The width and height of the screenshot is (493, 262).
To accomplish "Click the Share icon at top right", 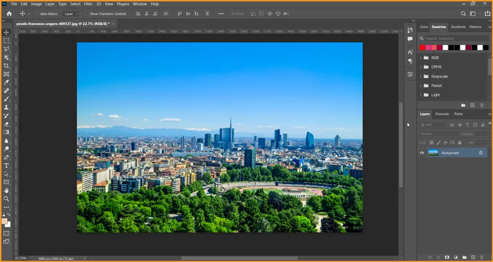I will tap(488, 13).
